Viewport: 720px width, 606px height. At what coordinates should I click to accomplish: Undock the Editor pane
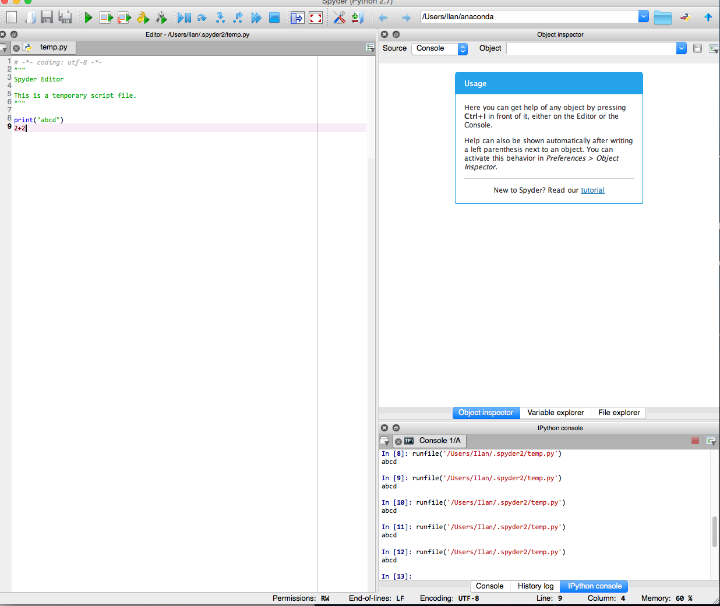[14, 34]
